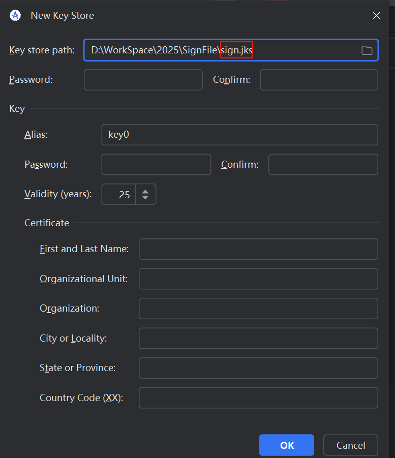Click the 'Alias:' label

coord(36,134)
